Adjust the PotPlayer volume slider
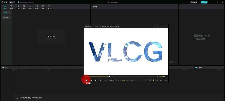Viewport: 225px width, 101px height. click(163, 77)
